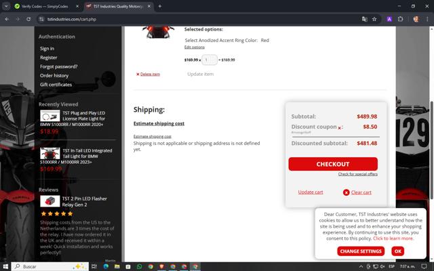The image size is (434, 271).
Task: Click the page vertical scrollbar
Action: [431, 149]
